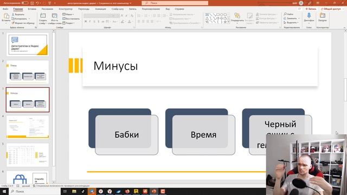Open the Файл tab

(x=5, y=9)
